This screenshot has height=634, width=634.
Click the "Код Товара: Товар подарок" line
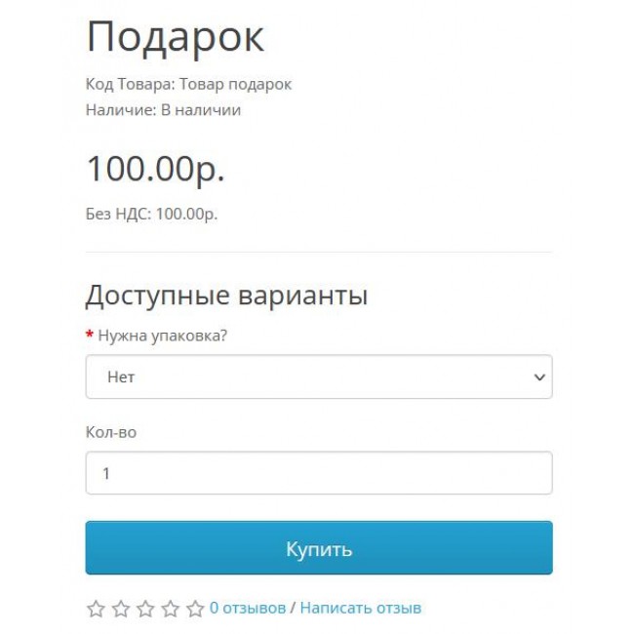tap(188, 84)
